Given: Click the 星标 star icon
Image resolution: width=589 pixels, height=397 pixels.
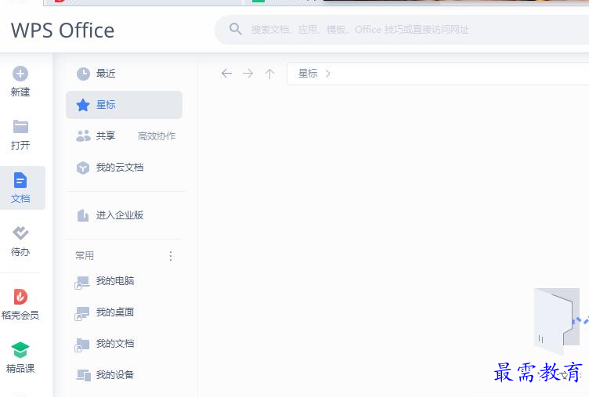Looking at the screenshot, I should click(83, 105).
